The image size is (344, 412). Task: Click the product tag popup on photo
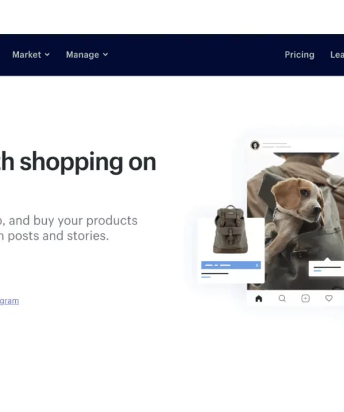(x=326, y=268)
